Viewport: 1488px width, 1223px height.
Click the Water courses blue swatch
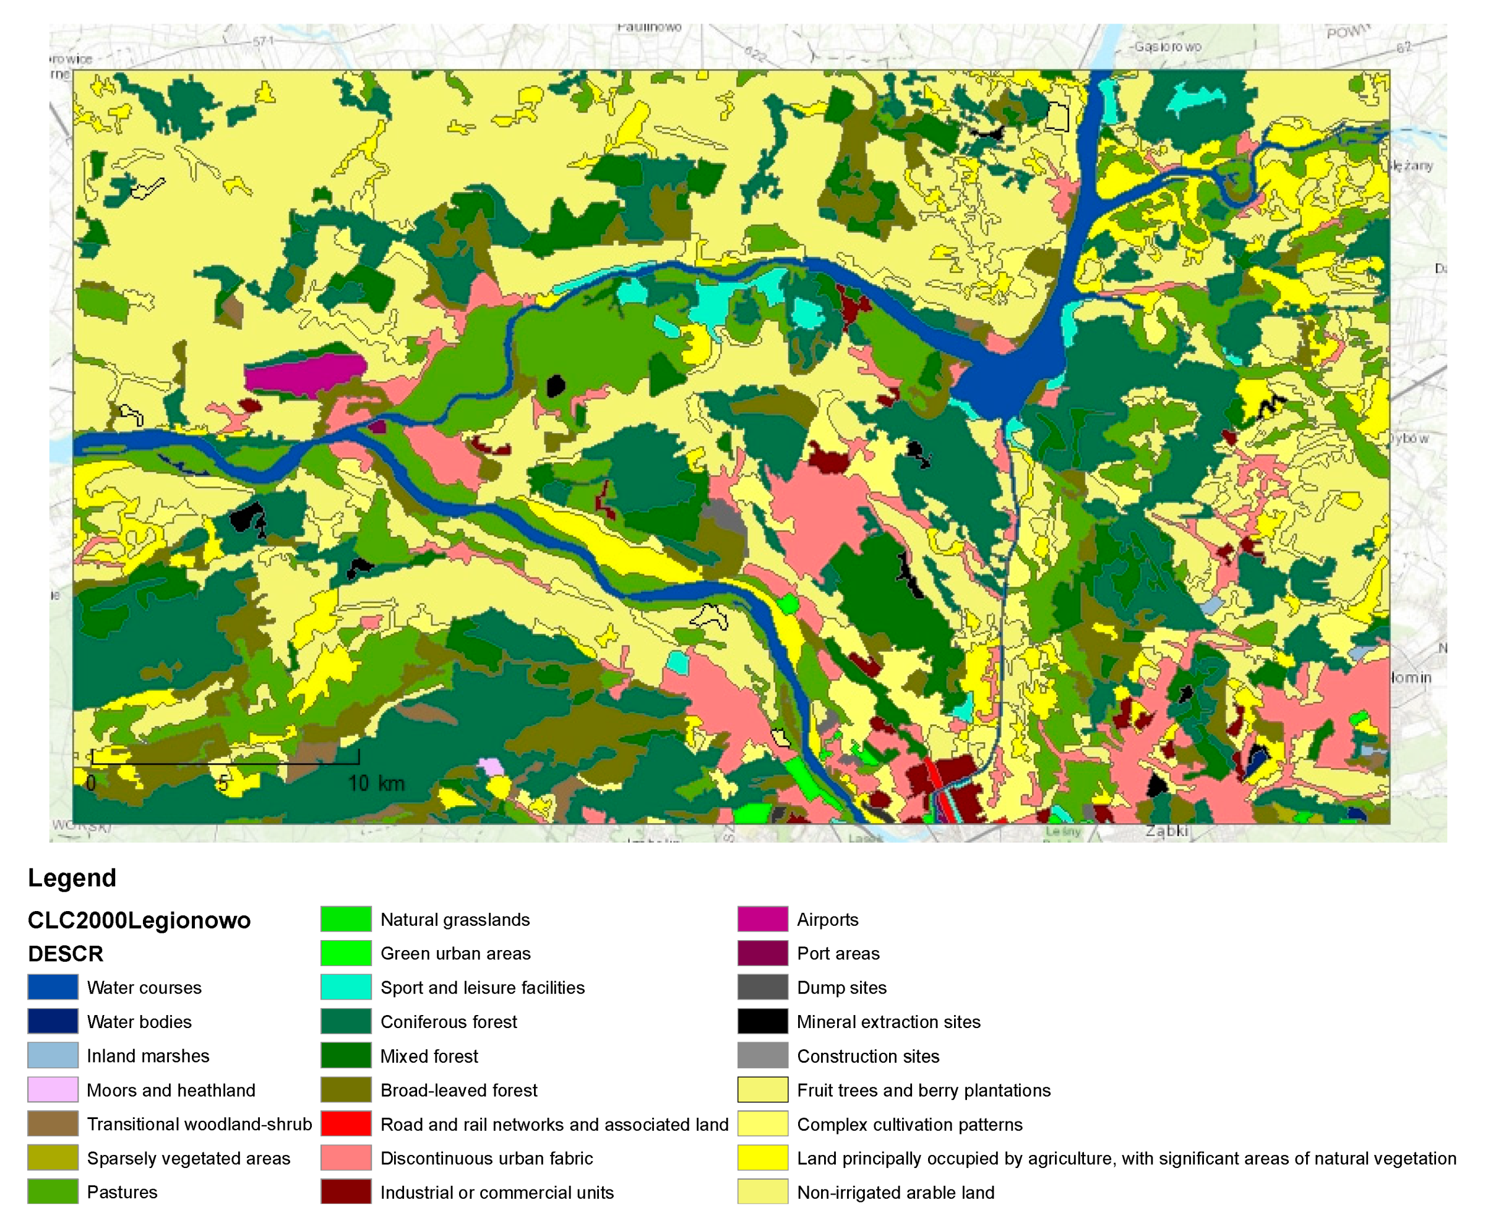pos(53,987)
